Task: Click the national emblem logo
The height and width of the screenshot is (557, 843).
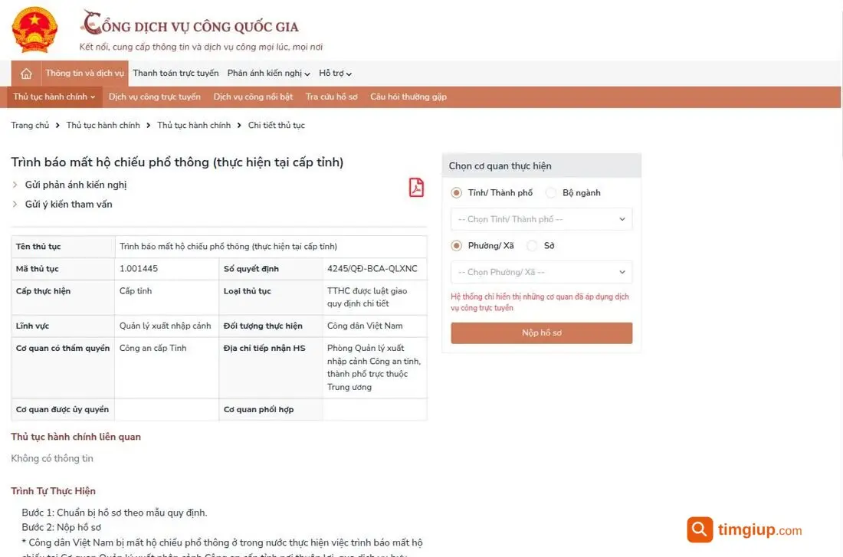Action: [35, 30]
